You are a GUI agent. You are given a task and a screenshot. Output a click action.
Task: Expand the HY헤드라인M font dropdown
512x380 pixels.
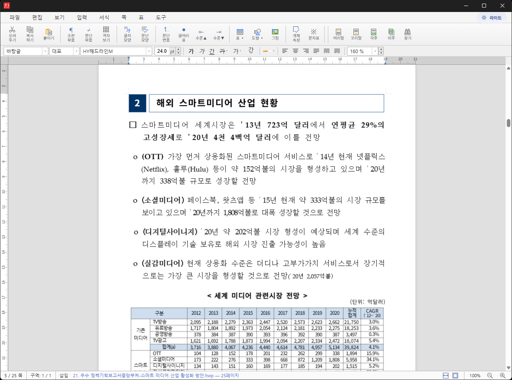149,52
